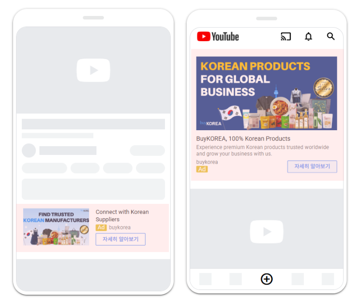358x305 pixels.
Task: Click 자세히 알아보기 button in the left phone ad
Action: click(x=120, y=239)
